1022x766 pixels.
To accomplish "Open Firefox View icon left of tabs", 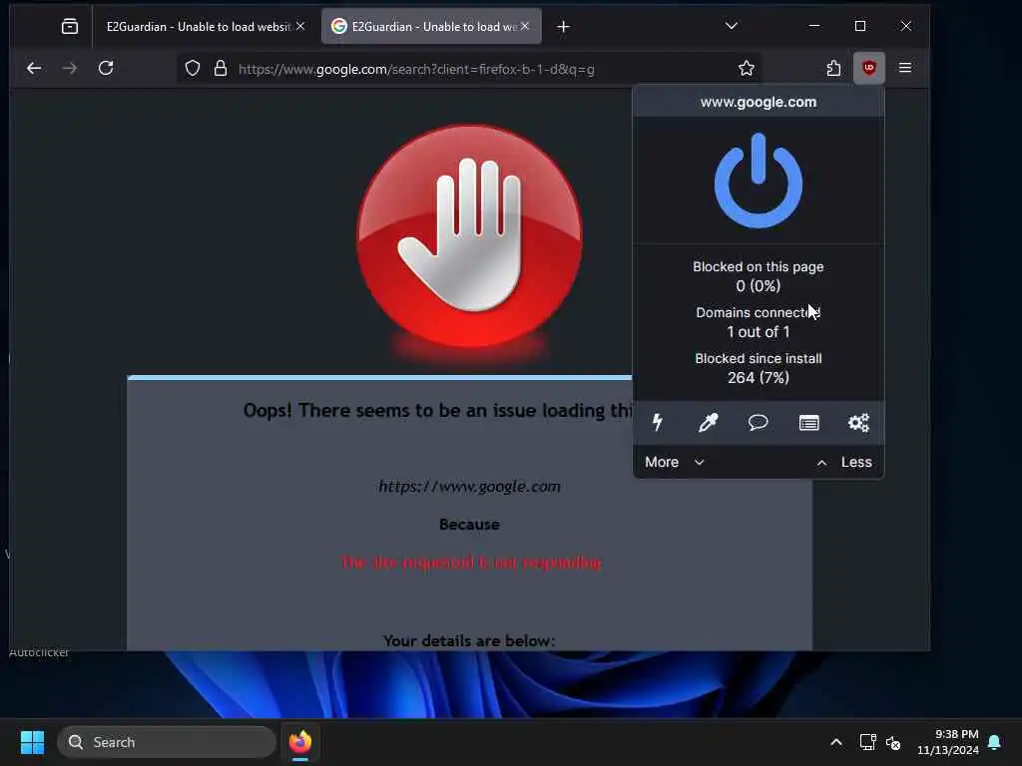I will point(69,27).
